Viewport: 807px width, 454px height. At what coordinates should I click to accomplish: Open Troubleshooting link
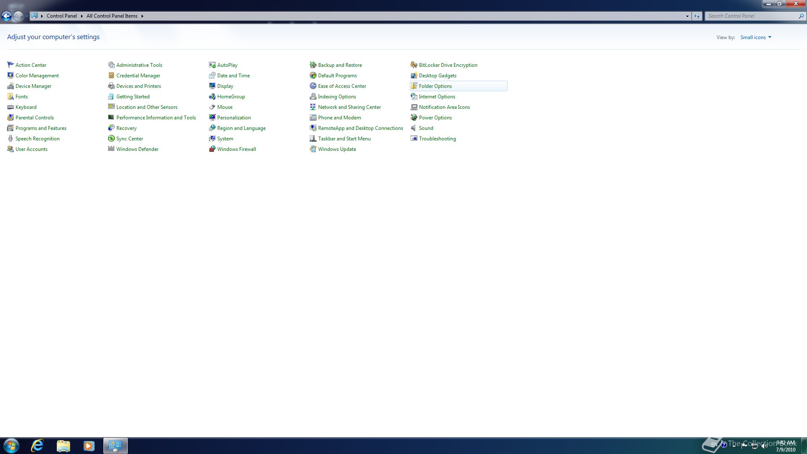pyautogui.click(x=438, y=139)
